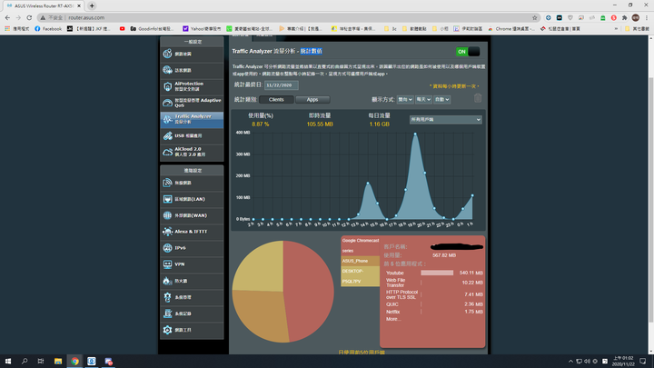Open the Chrome extensions puzzle icon
The image size is (654, 368).
point(624,17)
